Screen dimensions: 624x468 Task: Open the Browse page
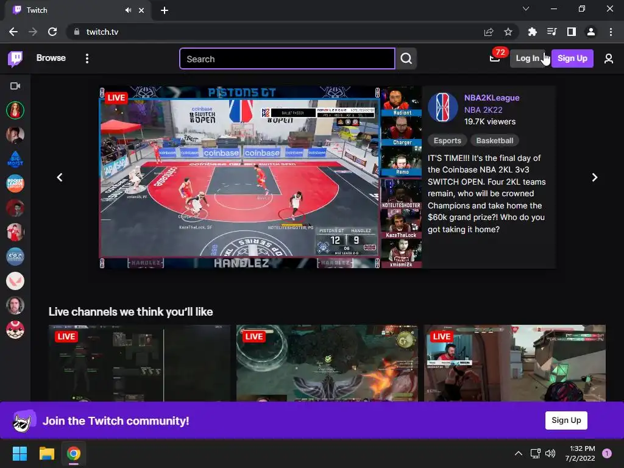pyautogui.click(x=51, y=58)
